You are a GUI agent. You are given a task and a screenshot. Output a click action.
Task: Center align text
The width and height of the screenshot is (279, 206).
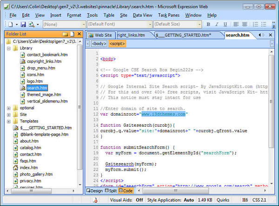coord(245,24)
